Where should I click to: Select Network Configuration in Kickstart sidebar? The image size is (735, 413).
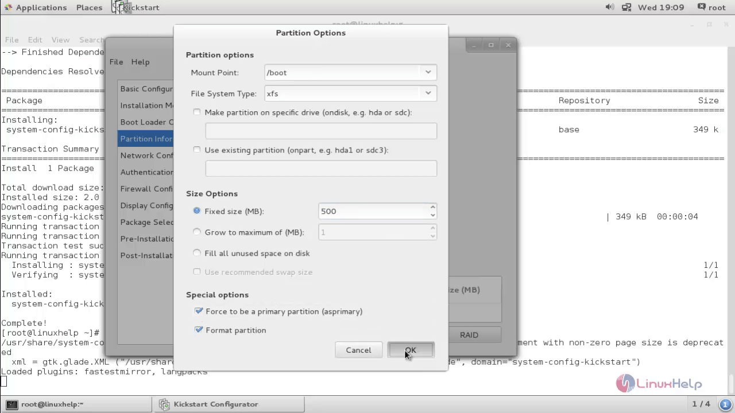tap(146, 155)
